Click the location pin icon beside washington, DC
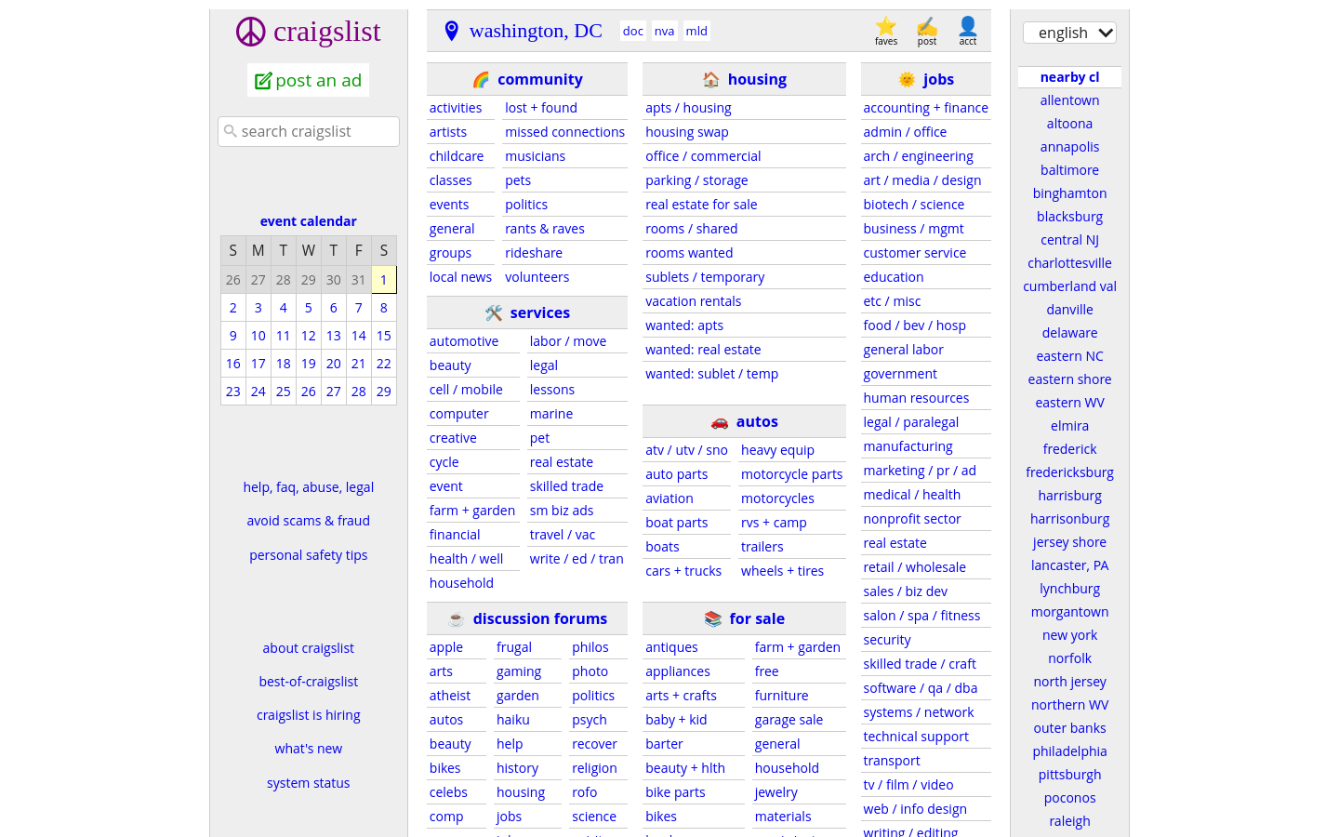1339x837 pixels. (452, 31)
